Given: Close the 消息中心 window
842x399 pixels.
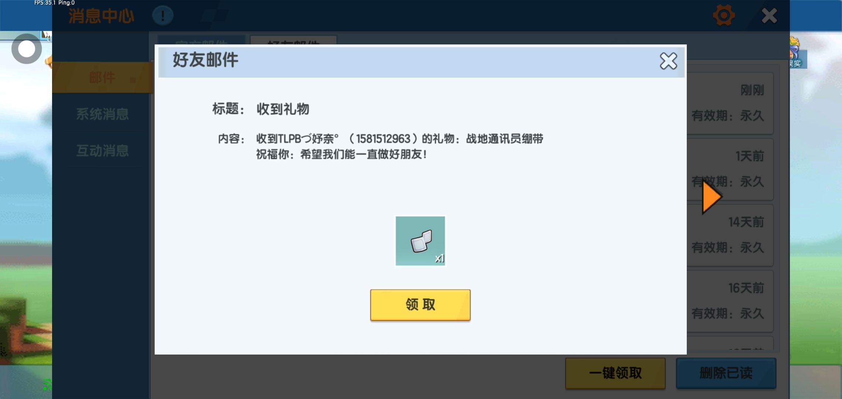Looking at the screenshot, I should [x=769, y=16].
